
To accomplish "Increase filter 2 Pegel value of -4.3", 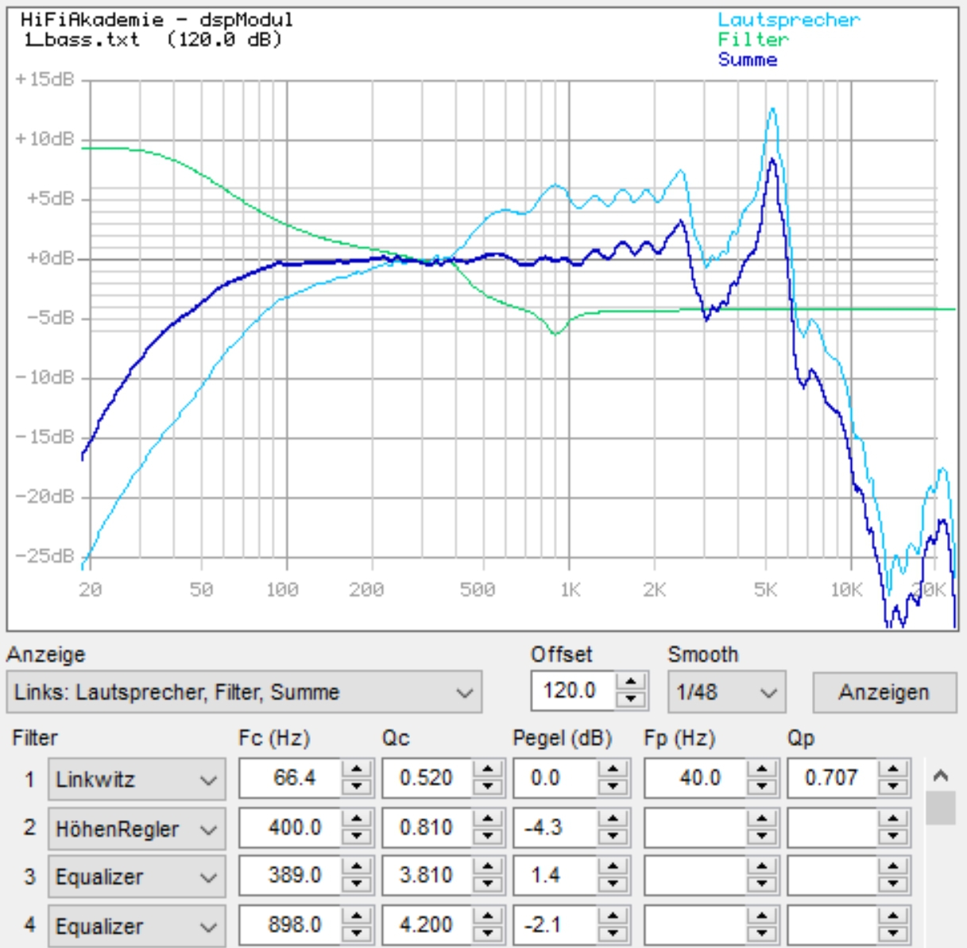I will pos(612,819).
